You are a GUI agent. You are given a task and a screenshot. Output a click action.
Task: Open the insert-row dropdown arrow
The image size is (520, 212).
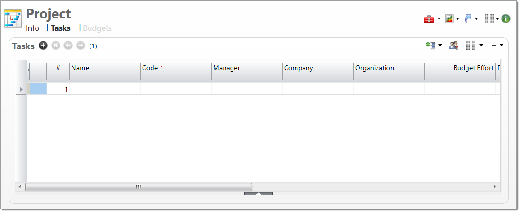point(440,46)
